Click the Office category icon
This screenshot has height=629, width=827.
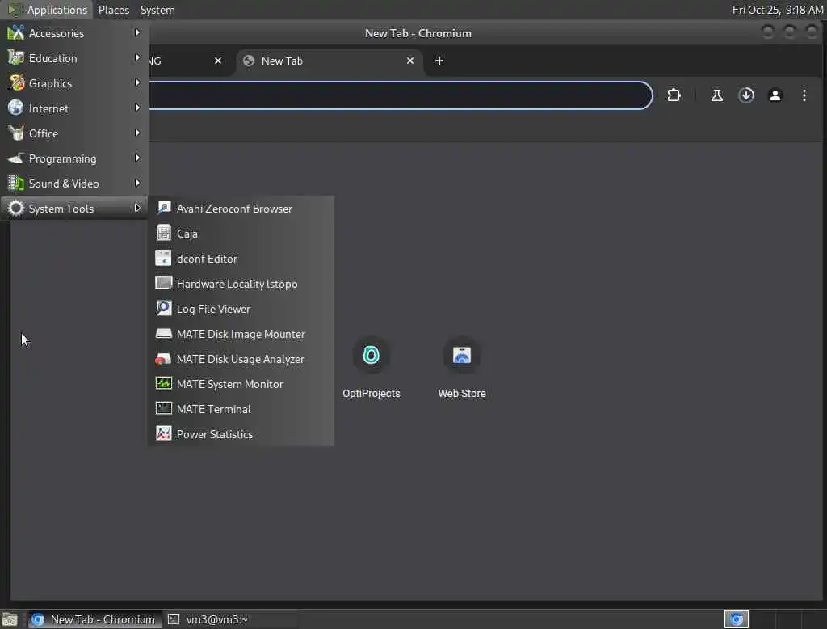coord(16,133)
